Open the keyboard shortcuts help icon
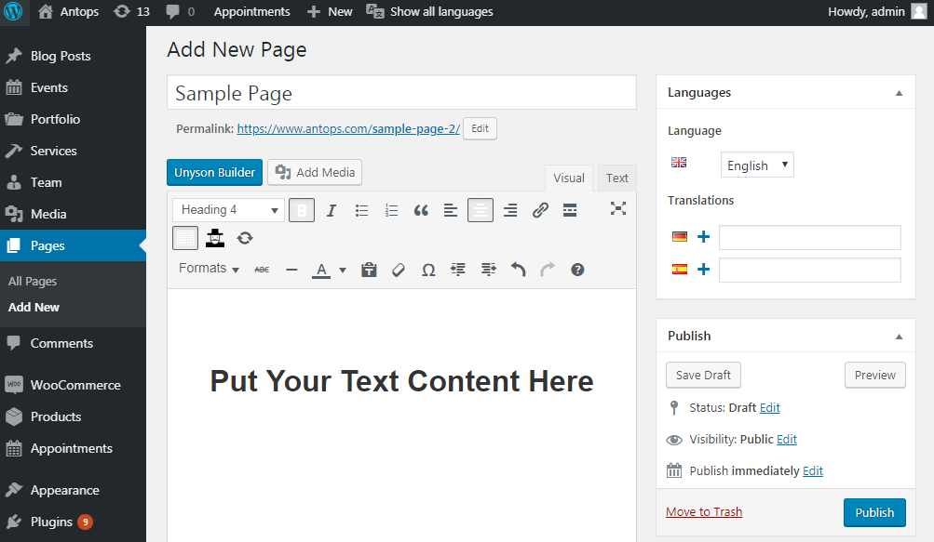The image size is (934, 542). coord(577,271)
